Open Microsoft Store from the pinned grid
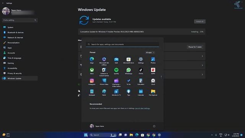This screenshot has width=245, height=138. (129, 60)
